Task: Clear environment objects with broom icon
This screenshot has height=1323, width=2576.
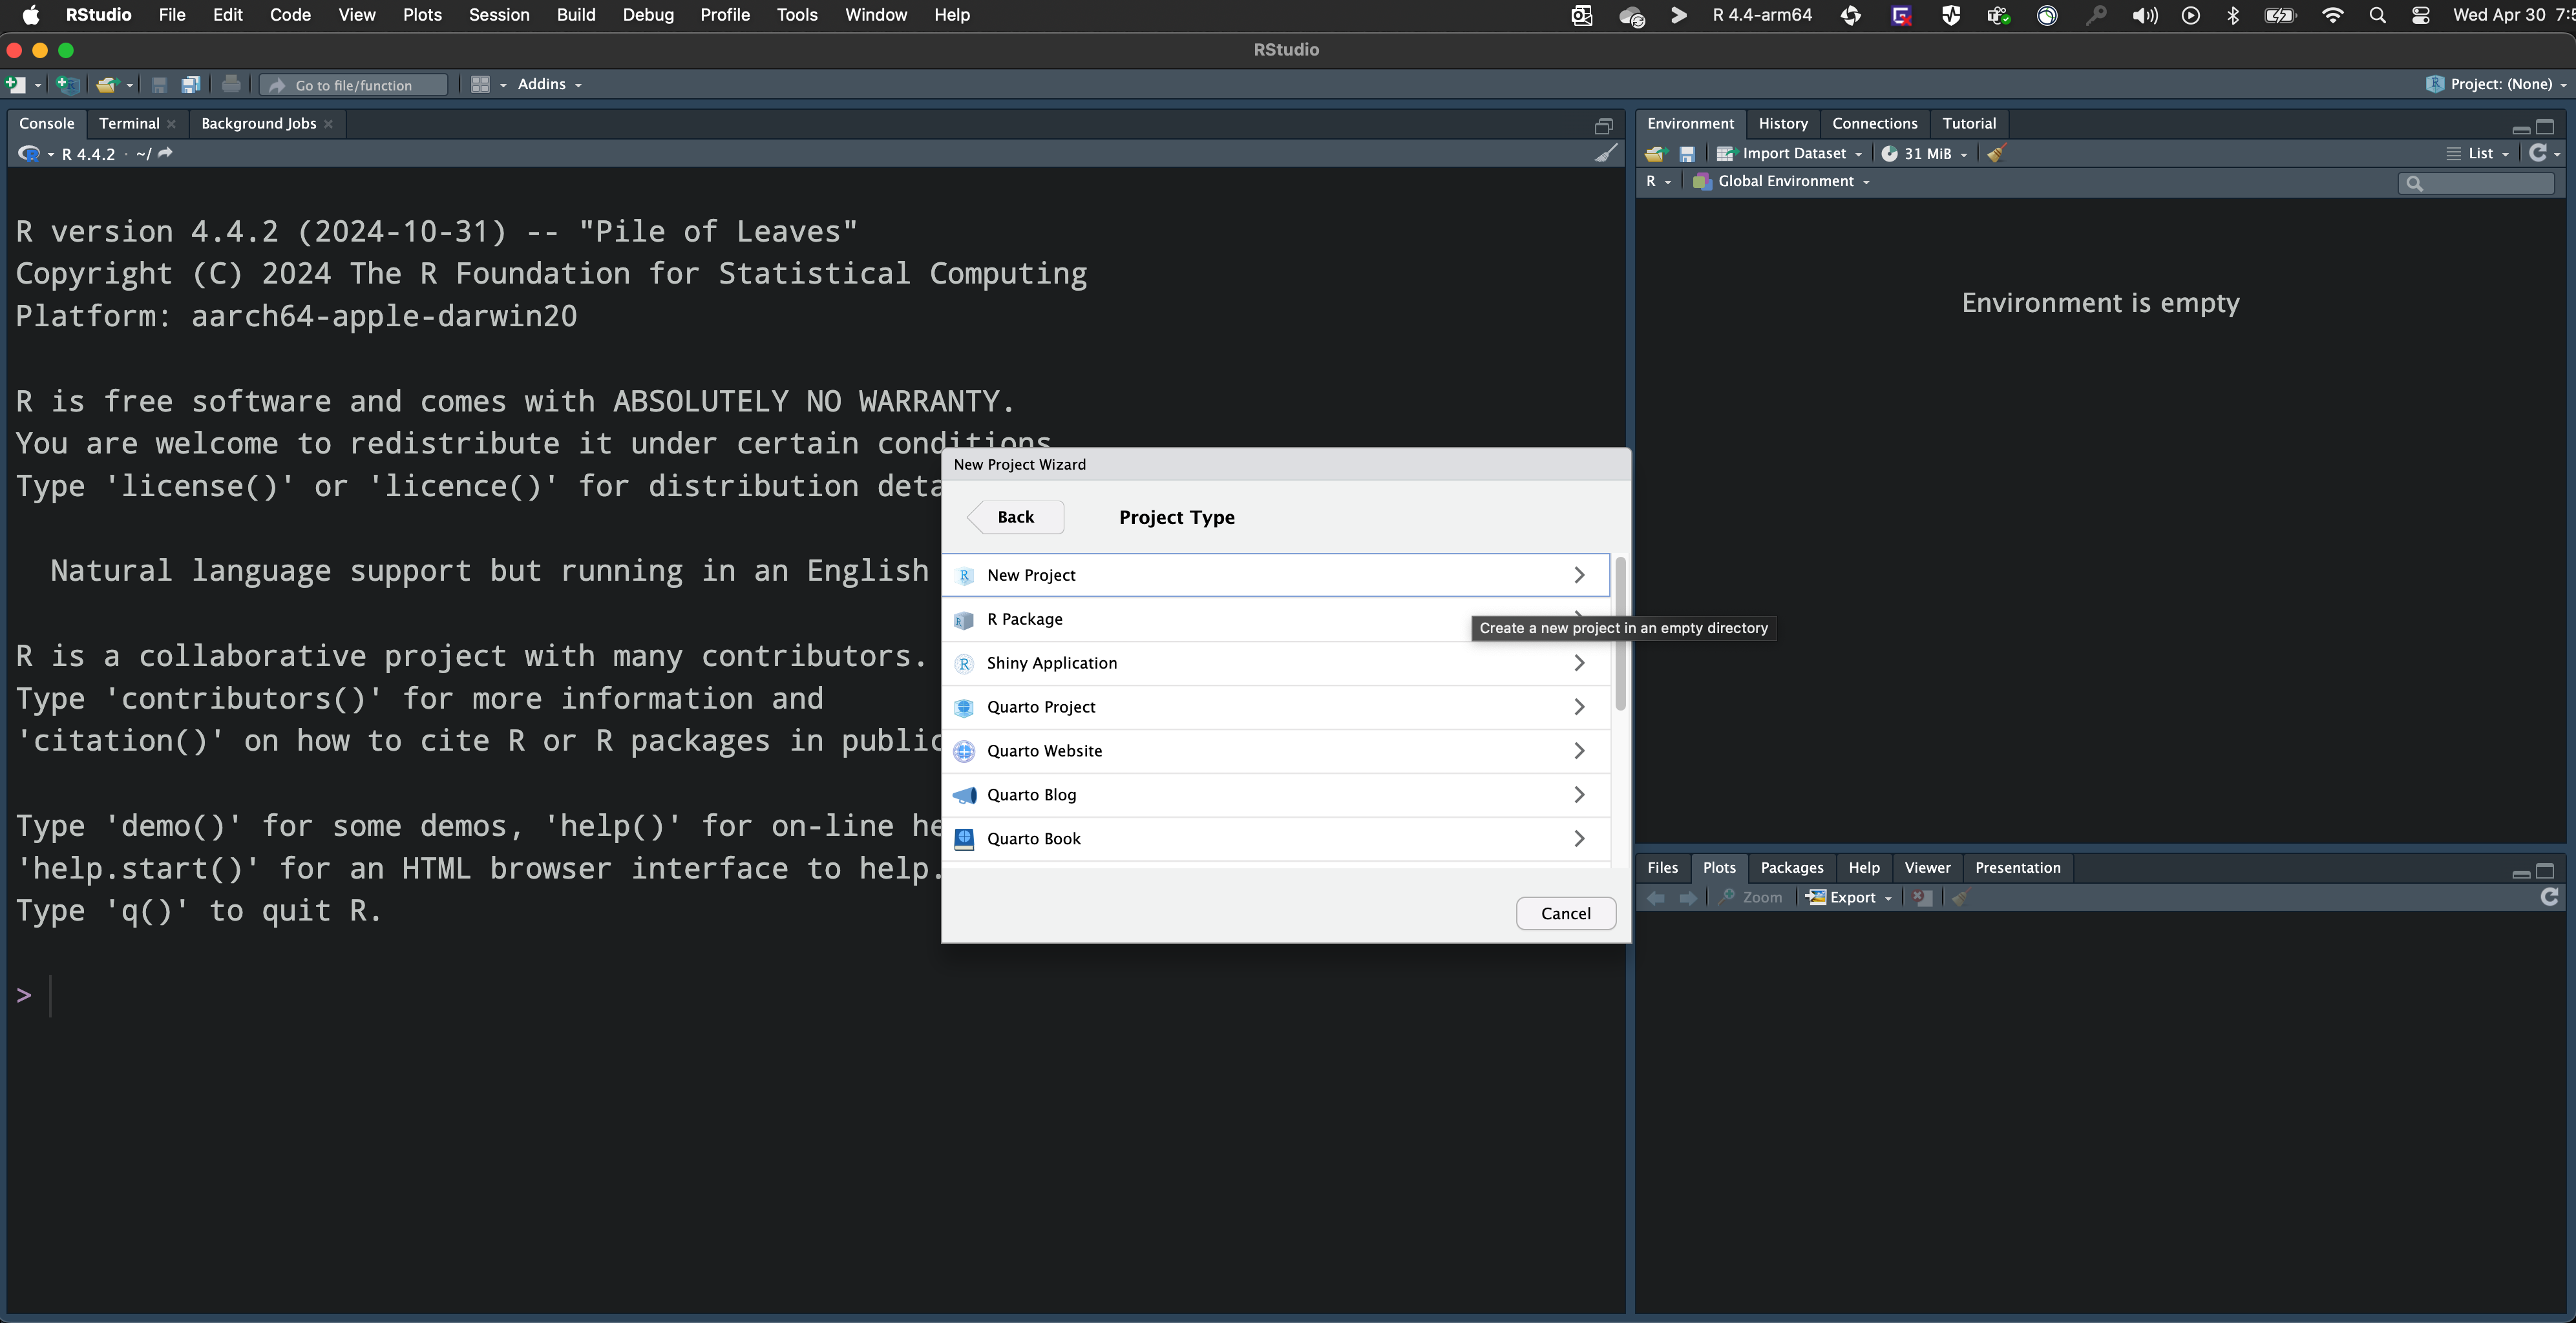Action: [1996, 154]
